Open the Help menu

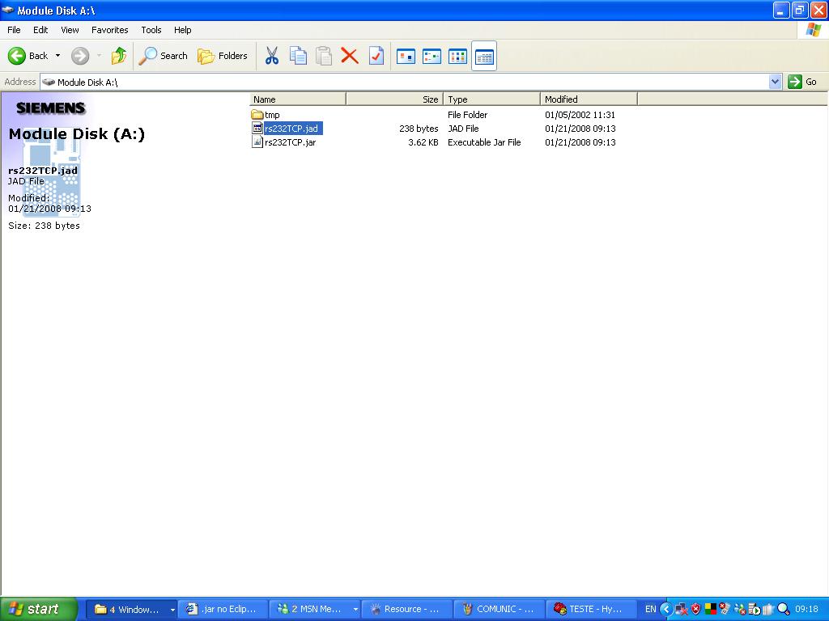[x=182, y=30]
